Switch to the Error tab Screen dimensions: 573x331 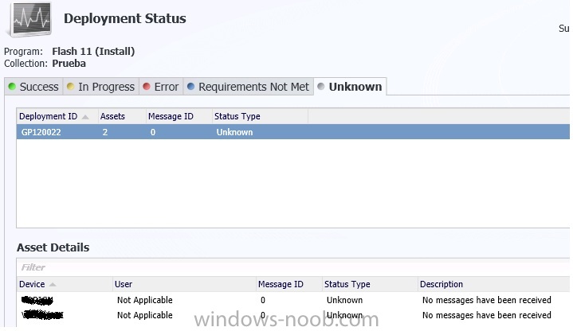(x=166, y=87)
